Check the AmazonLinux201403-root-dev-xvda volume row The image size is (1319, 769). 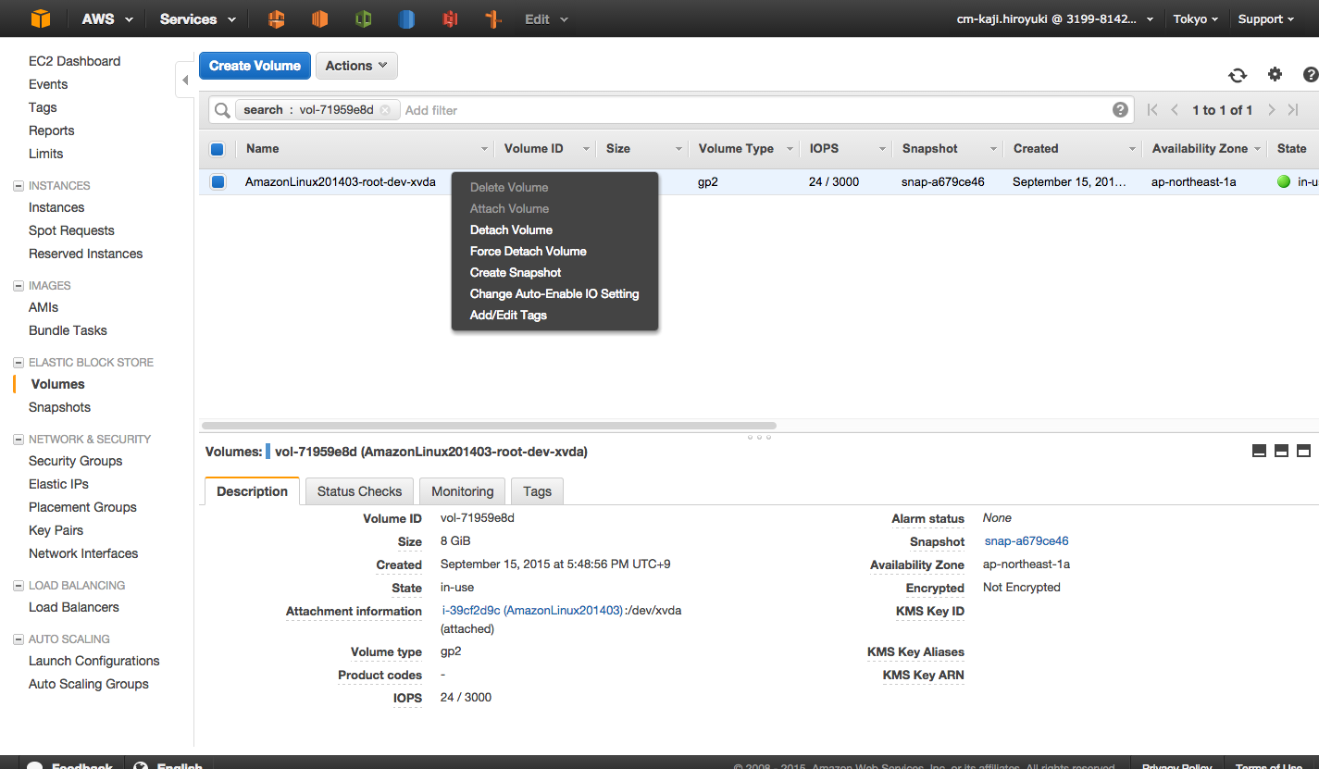pos(218,181)
